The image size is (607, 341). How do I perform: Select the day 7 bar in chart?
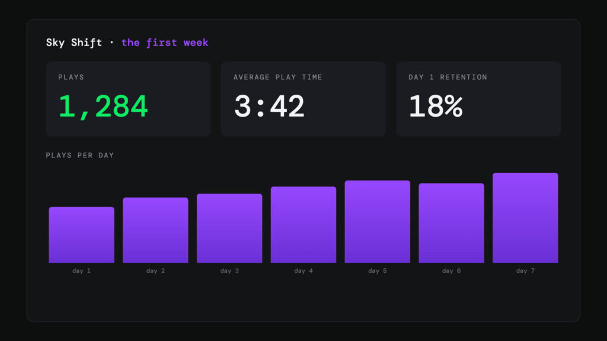point(525,218)
